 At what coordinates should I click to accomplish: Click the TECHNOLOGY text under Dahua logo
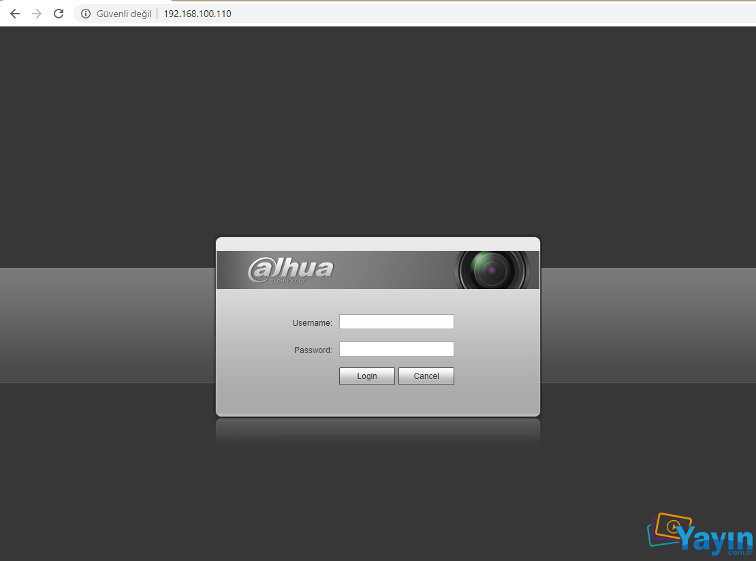pyautogui.click(x=288, y=281)
